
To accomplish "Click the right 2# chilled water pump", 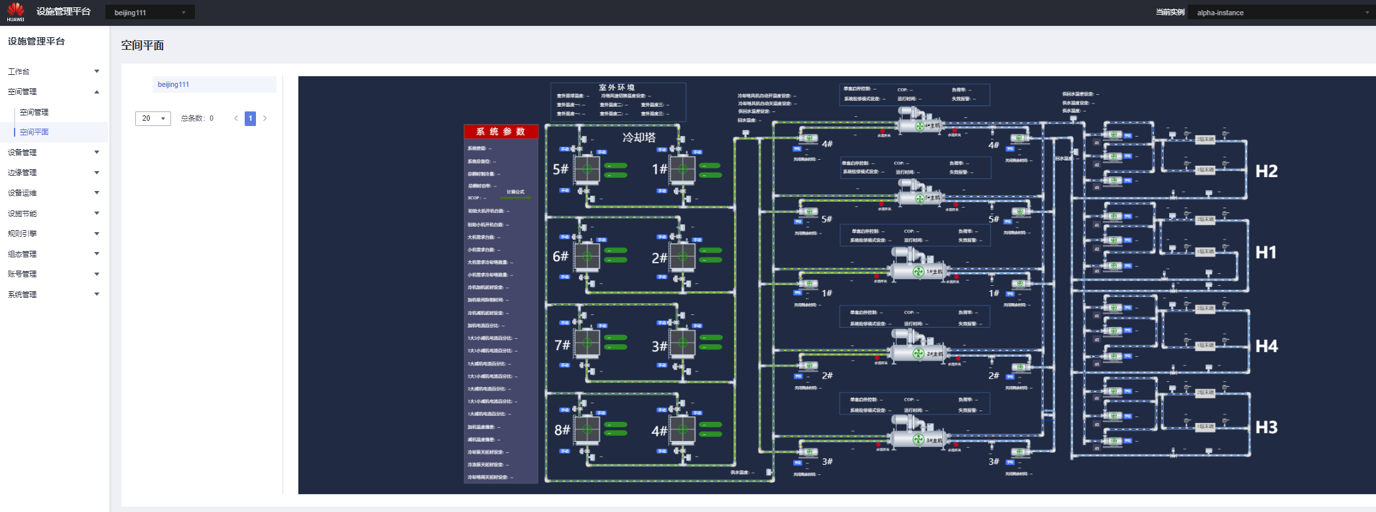I will coord(1019,367).
